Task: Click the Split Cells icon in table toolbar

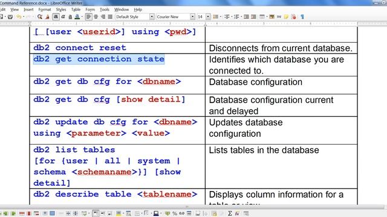Action: coord(68,213)
